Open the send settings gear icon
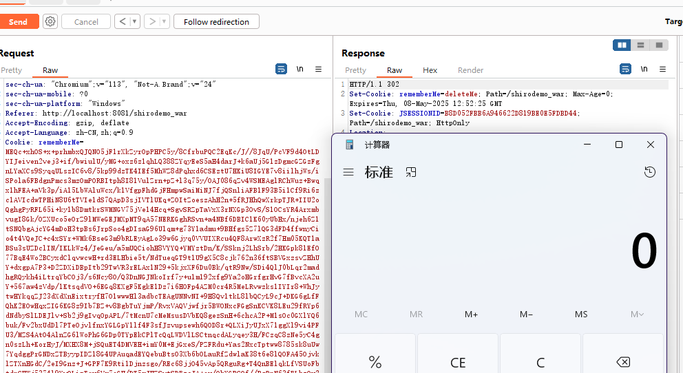683x373 pixels. coord(50,21)
